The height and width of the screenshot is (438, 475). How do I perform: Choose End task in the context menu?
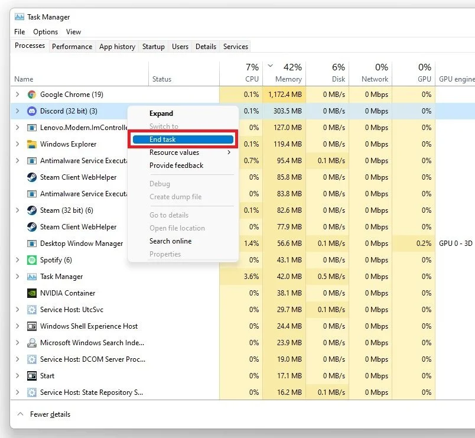click(x=183, y=139)
